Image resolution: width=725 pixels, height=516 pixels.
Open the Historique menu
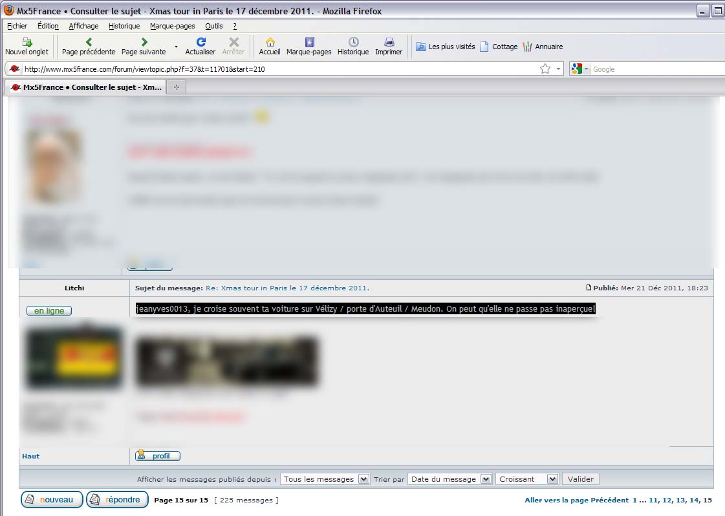[124, 26]
